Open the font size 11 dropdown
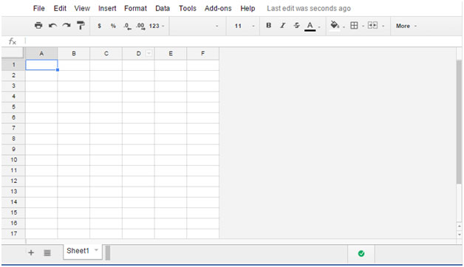 pyautogui.click(x=245, y=26)
